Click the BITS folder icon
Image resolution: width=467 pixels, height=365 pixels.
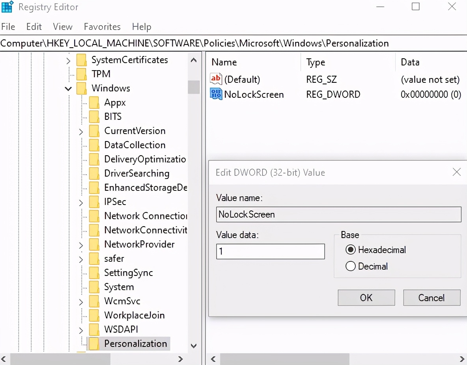(x=94, y=116)
